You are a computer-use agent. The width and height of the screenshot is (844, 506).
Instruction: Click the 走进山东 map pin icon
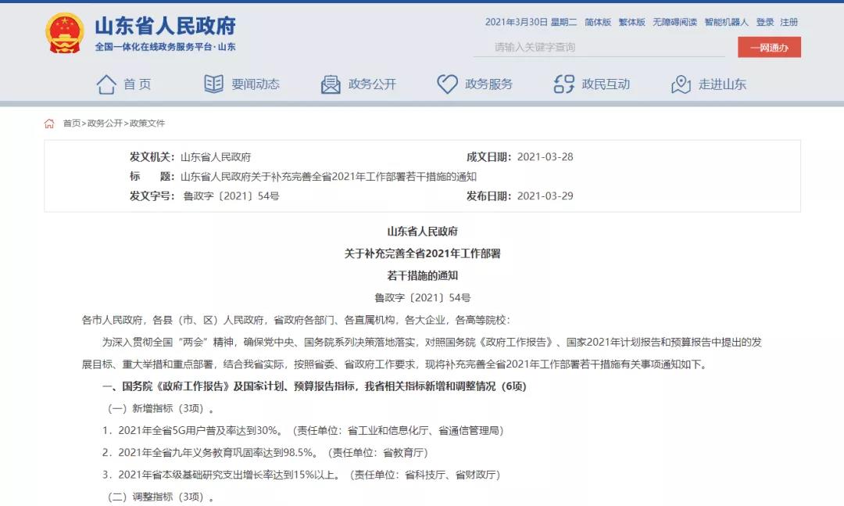(x=681, y=84)
